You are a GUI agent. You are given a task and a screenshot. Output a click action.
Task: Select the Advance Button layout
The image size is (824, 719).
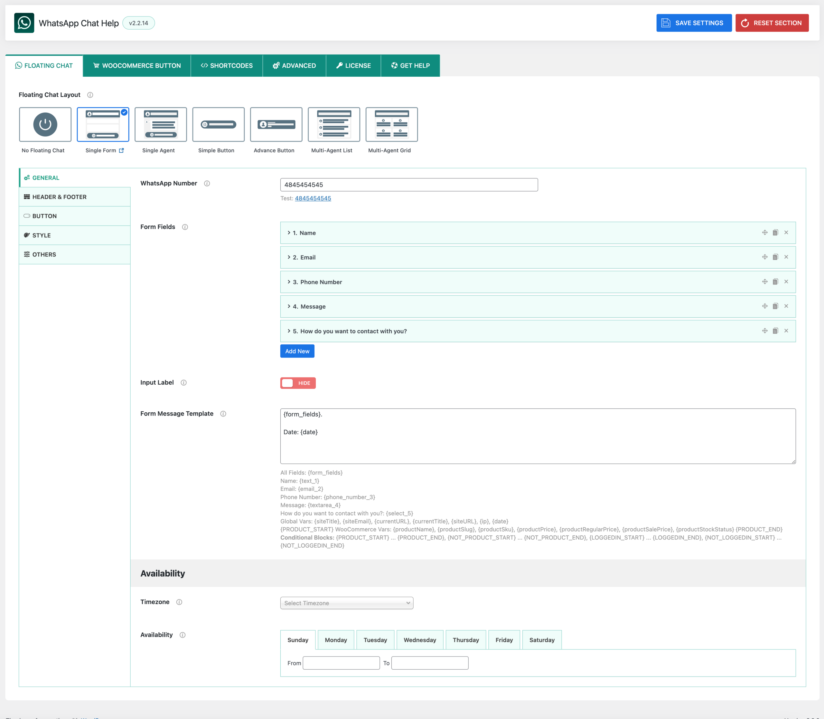276,124
